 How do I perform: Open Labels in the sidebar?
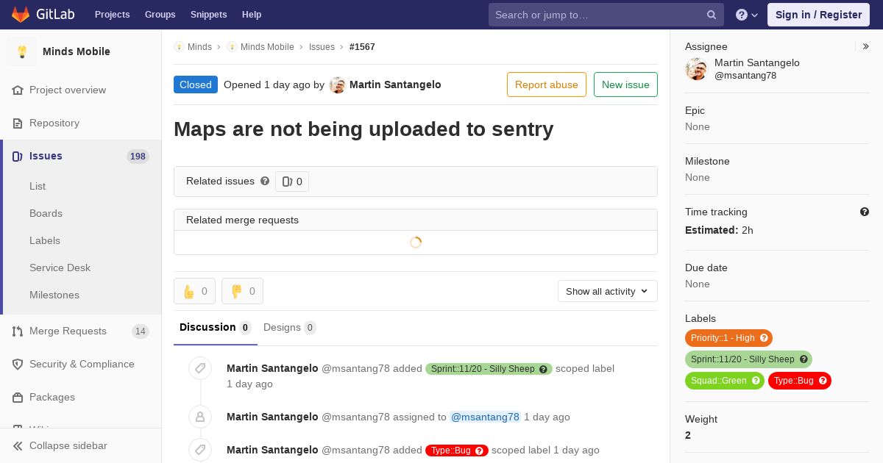[x=45, y=240]
